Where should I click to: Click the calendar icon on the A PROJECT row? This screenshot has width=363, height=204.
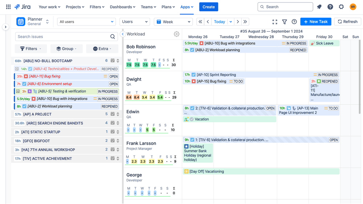click(113, 114)
